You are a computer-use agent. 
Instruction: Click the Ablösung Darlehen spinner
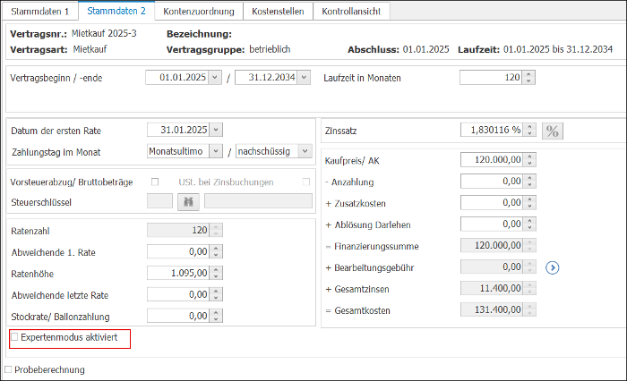tap(530, 224)
